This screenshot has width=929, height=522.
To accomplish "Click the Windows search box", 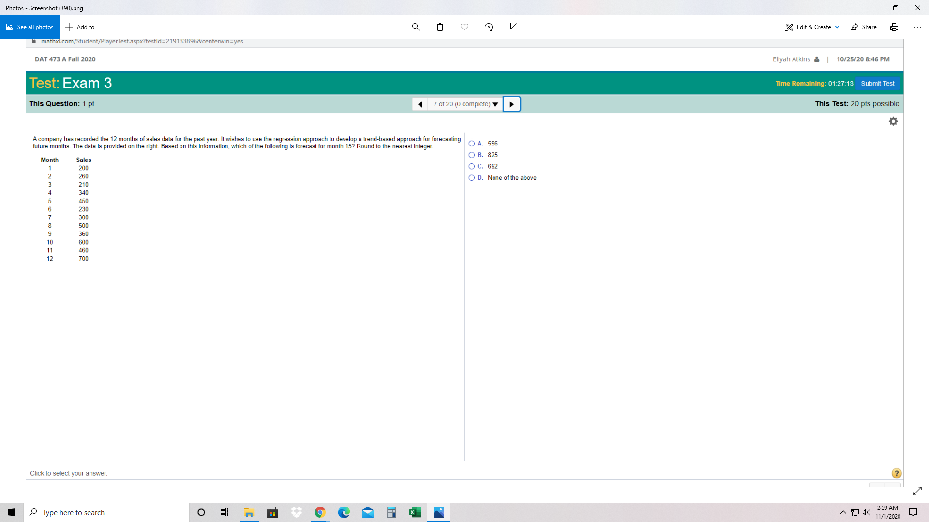I will [x=106, y=512].
